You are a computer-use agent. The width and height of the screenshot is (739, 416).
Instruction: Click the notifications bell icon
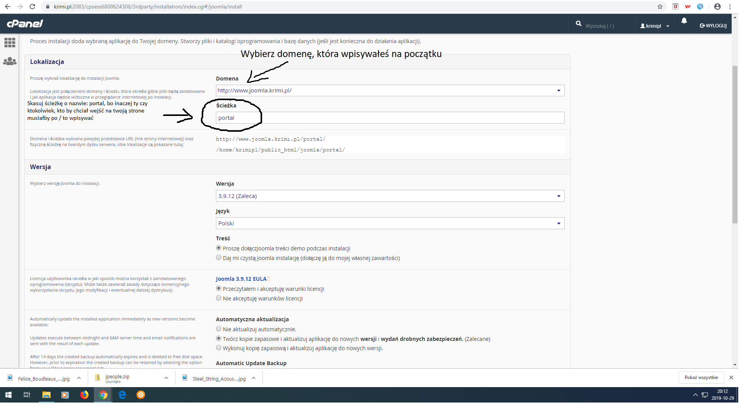tap(684, 21)
